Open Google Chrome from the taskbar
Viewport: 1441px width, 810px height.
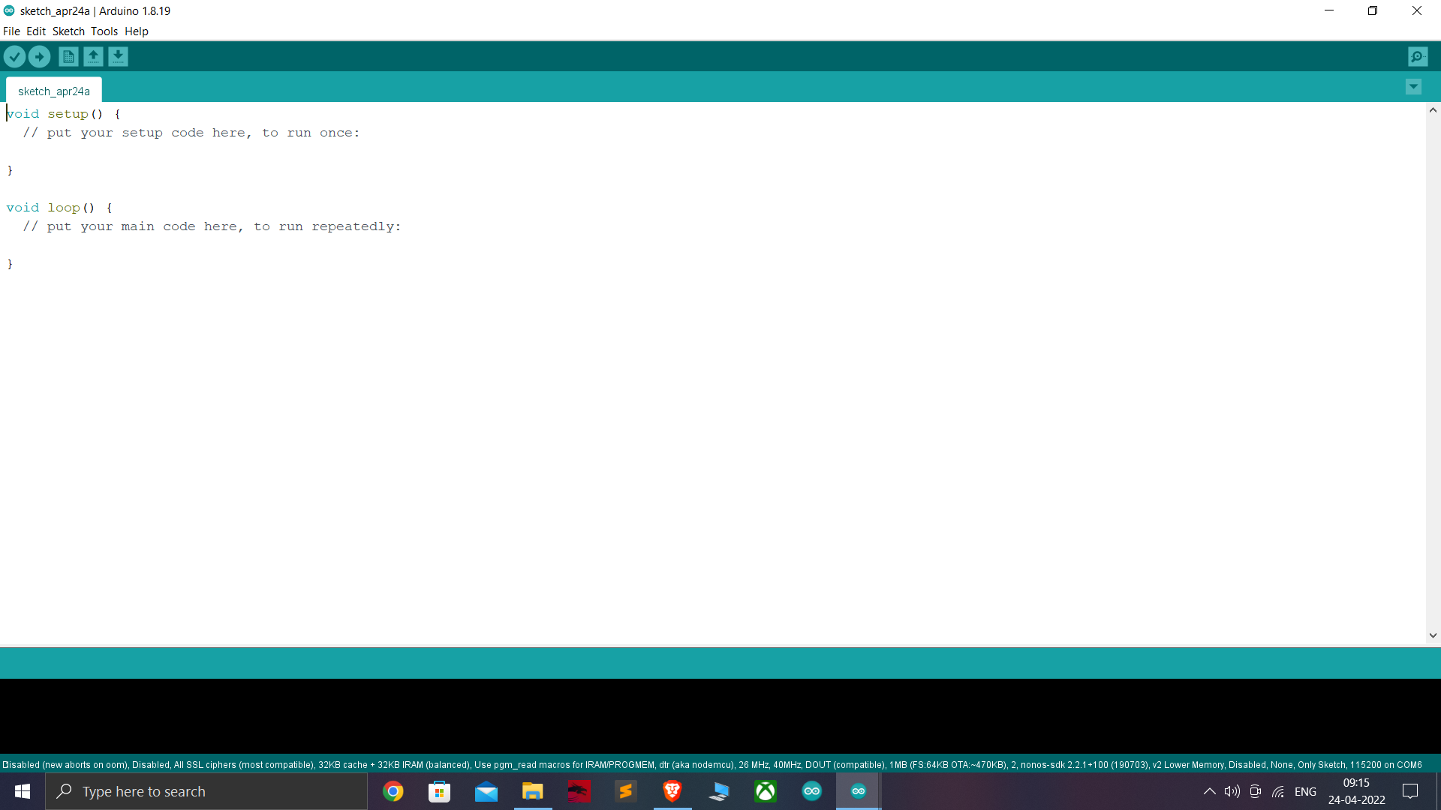393,791
